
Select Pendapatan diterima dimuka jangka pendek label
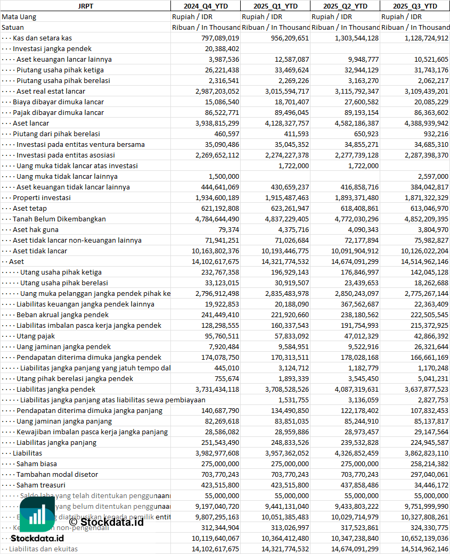point(89,357)
